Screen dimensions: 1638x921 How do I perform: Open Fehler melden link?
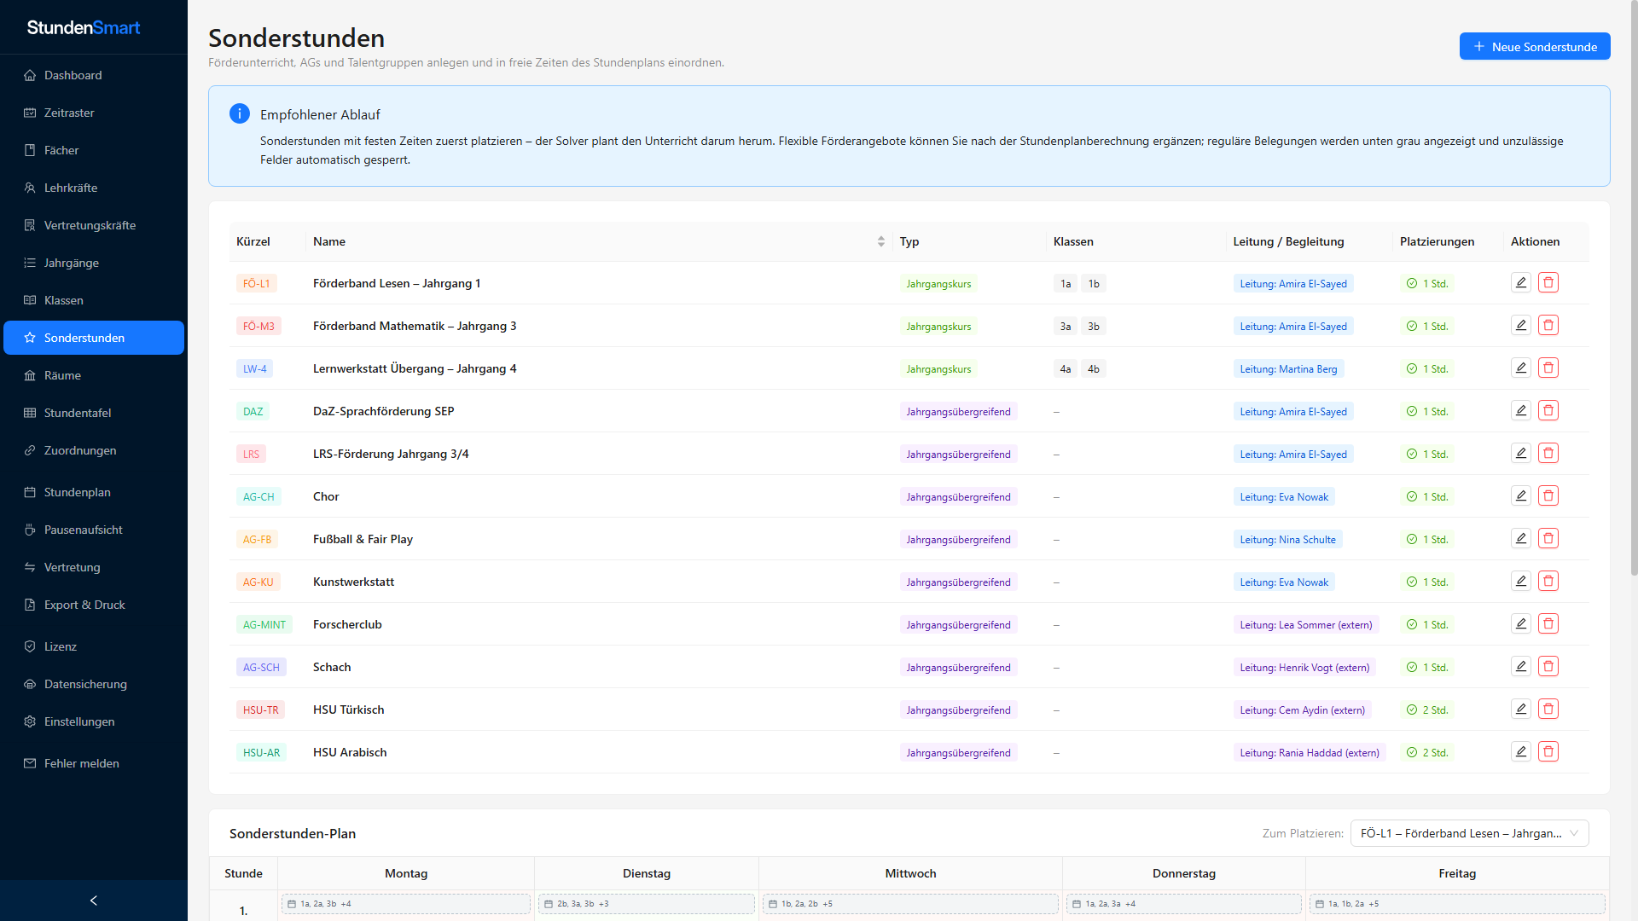coord(94,763)
